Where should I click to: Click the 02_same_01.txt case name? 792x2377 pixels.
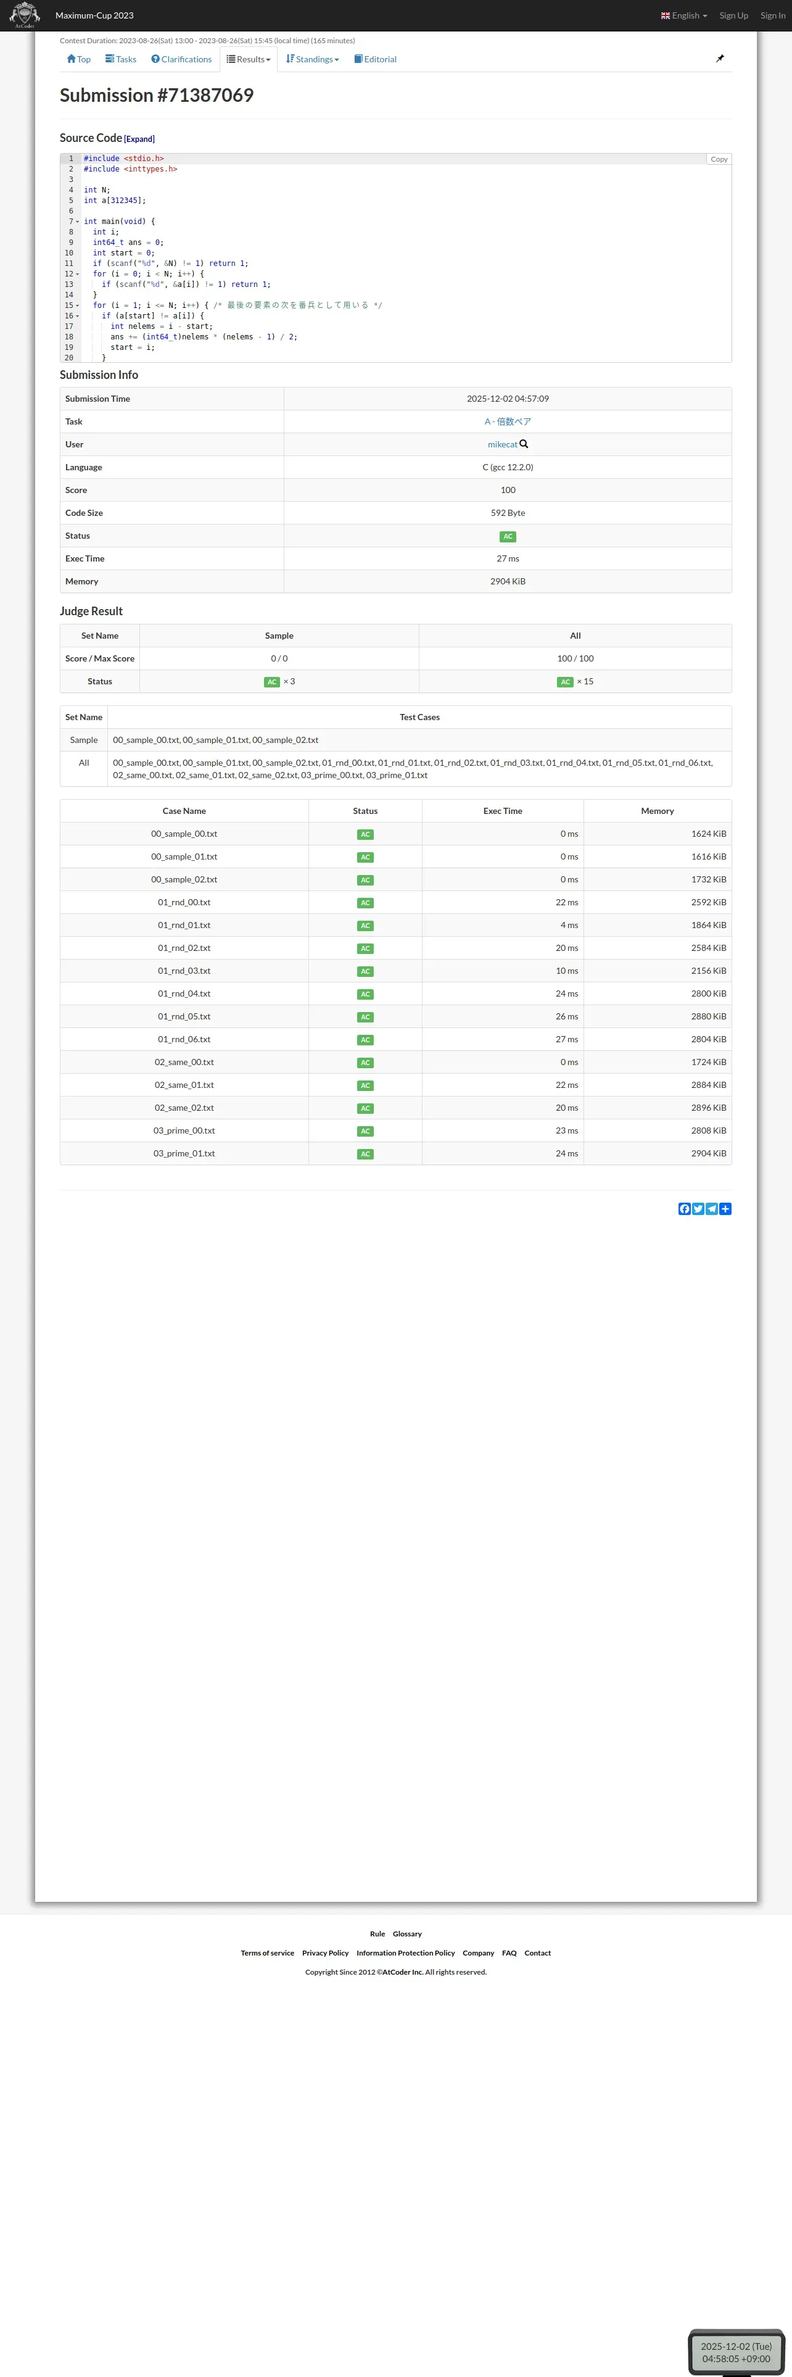tap(184, 1085)
